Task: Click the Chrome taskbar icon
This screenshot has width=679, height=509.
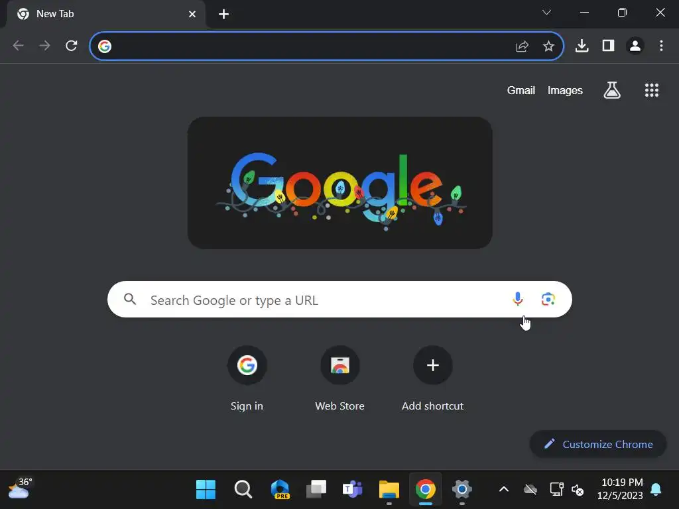Action: click(x=426, y=490)
